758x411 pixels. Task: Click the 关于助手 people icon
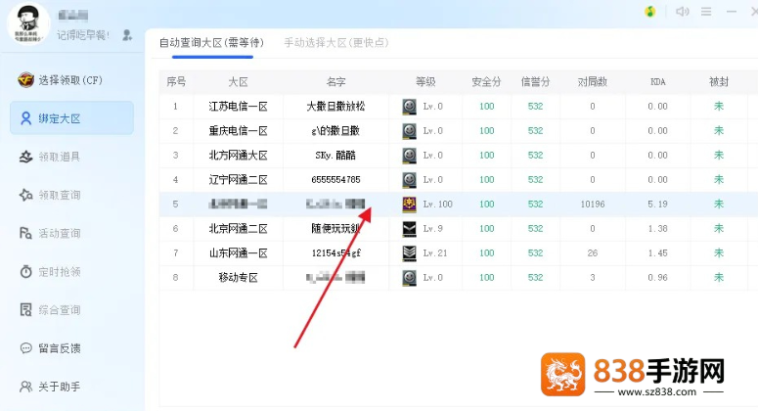click(x=25, y=387)
